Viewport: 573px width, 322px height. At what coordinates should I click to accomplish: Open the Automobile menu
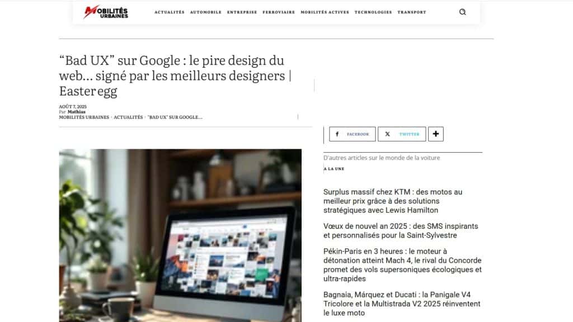point(206,12)
